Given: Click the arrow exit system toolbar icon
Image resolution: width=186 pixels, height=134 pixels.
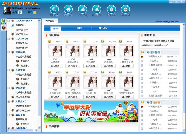Looking at the screenshot, I should (125, 10).
